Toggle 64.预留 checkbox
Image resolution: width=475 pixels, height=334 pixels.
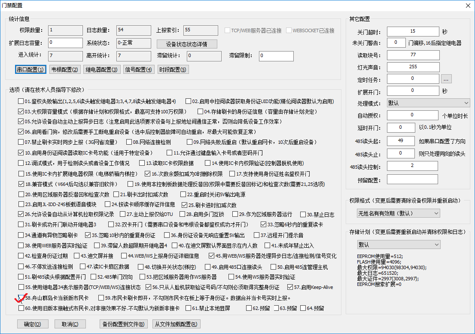click(x=303, y=308)
